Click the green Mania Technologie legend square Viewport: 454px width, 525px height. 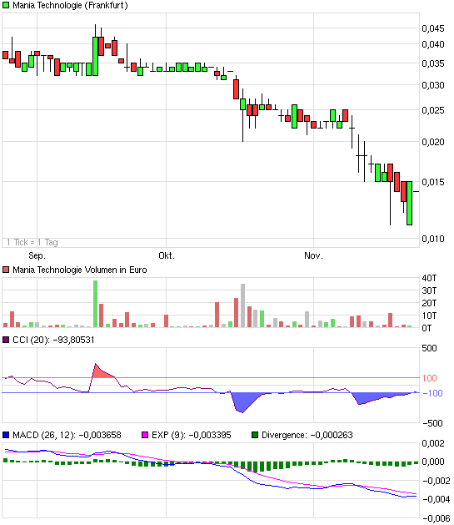point(6,5)
